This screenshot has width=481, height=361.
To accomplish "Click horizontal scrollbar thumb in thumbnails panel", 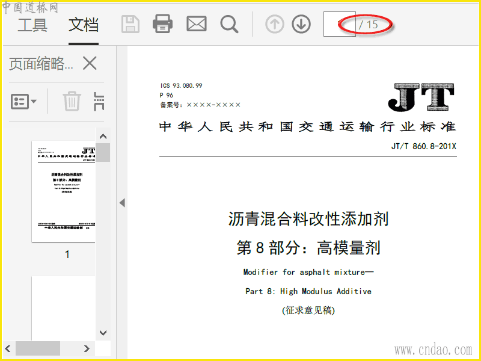I will [38, 348].
